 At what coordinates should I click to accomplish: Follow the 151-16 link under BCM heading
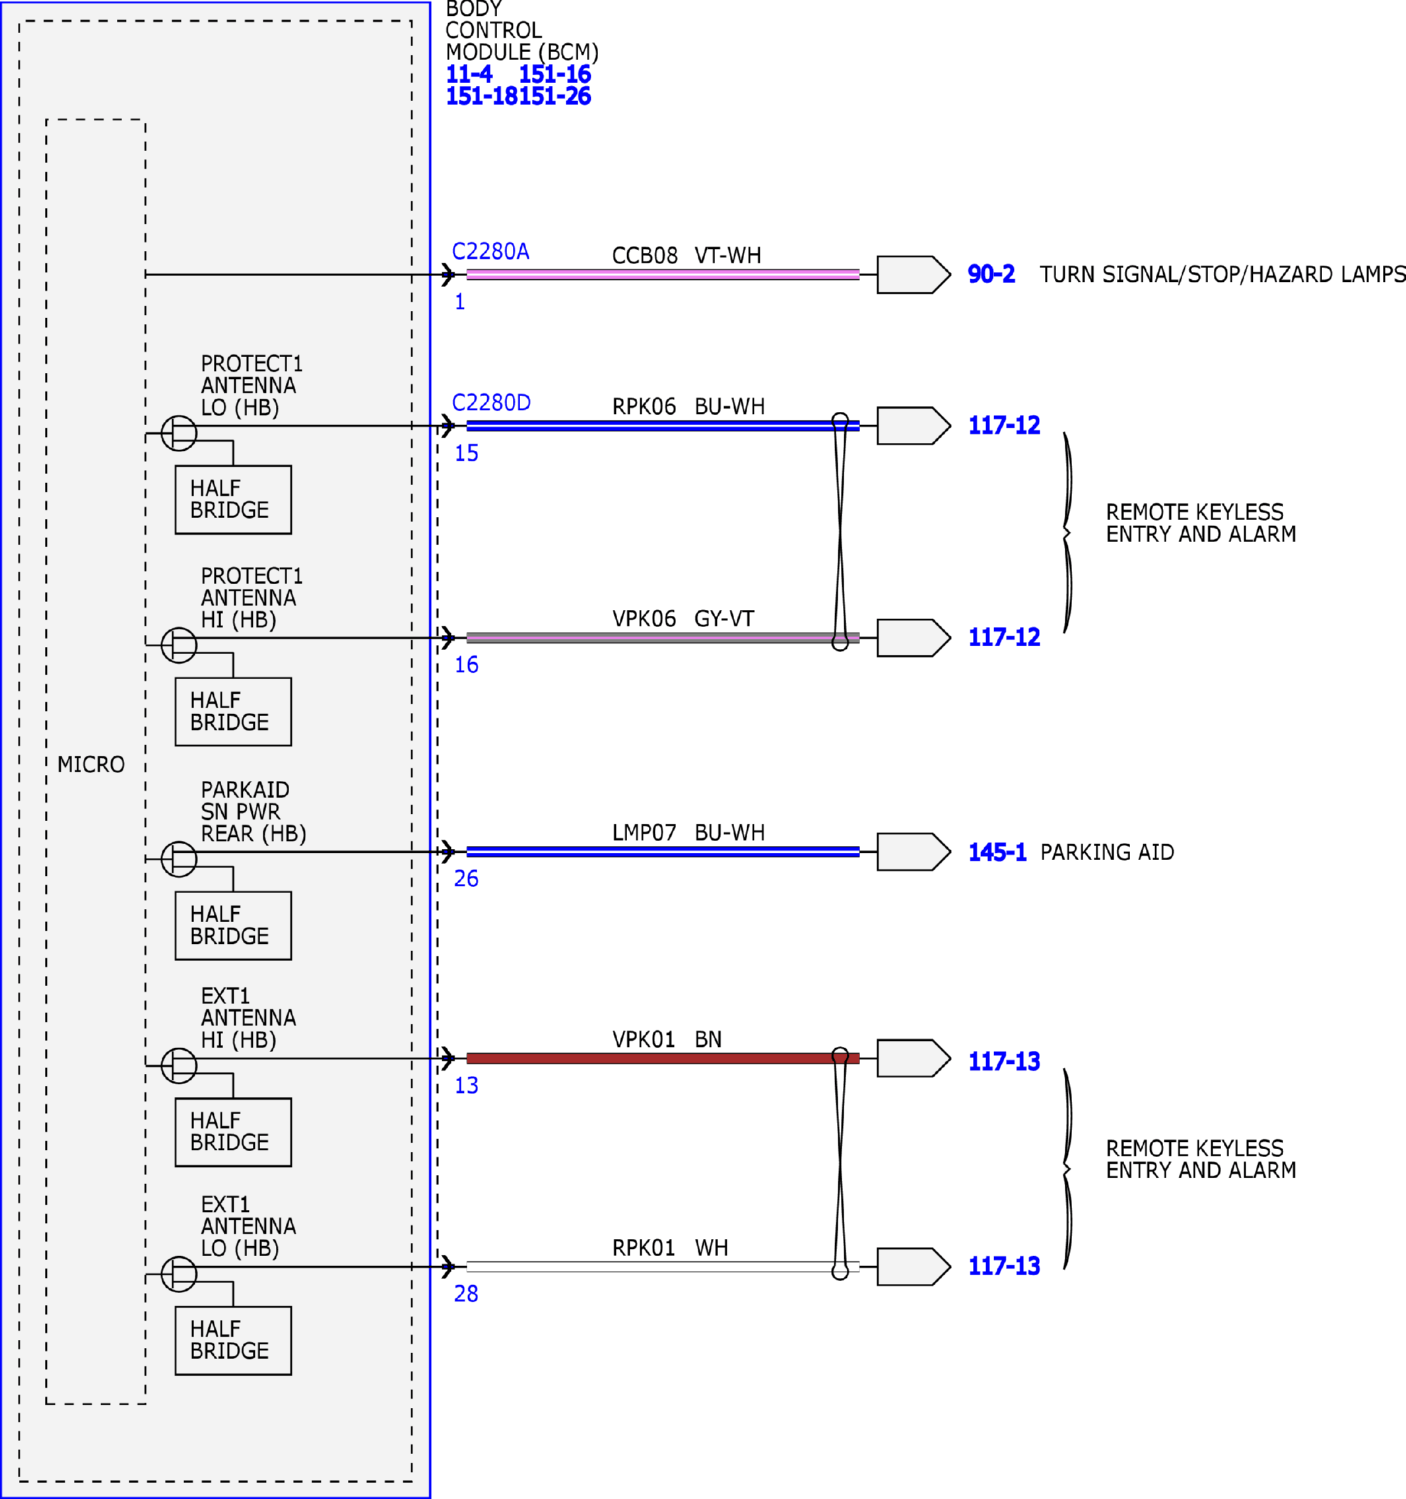pos(555,74)
